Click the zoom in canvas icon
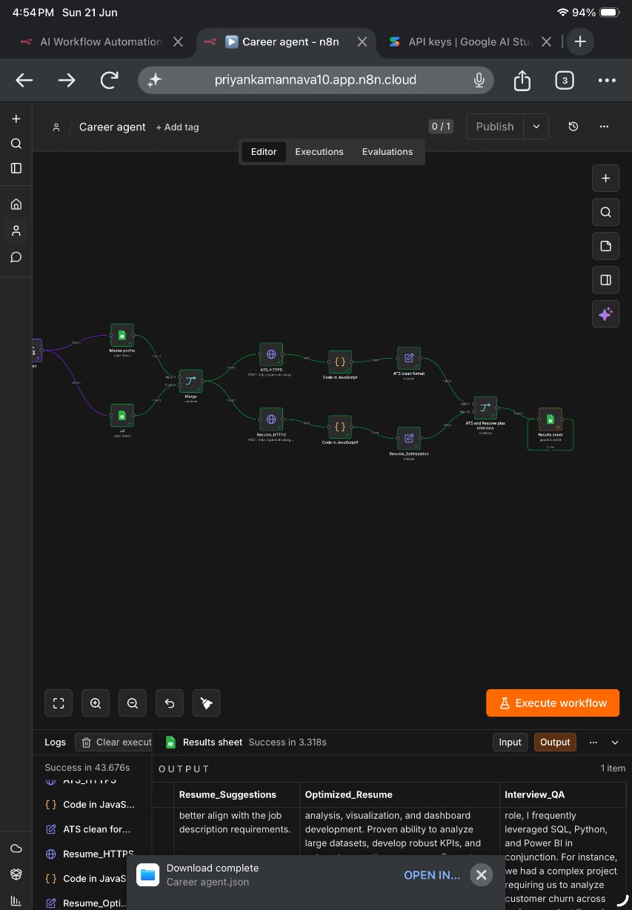 point(96,703)
